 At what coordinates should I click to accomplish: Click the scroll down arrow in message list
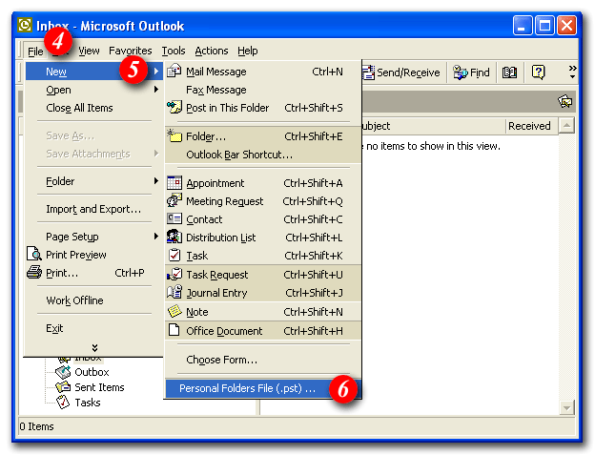(x=566, y=407)
